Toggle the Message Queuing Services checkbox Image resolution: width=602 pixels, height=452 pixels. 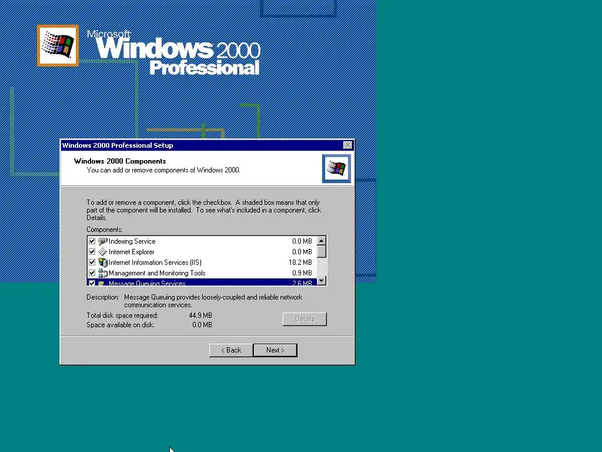click(92, 283)
